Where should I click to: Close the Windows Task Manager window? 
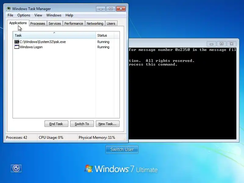[121, 9]
